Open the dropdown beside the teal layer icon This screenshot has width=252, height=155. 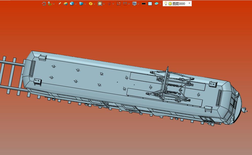coord(160,4)
